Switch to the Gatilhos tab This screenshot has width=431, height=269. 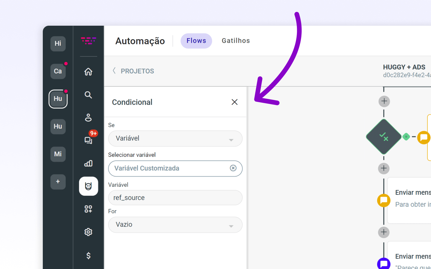(x=236, y=41)
